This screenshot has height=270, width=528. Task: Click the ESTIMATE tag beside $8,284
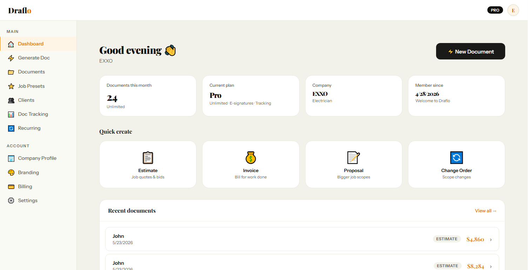pyautogui.click(x=447, y=266)
